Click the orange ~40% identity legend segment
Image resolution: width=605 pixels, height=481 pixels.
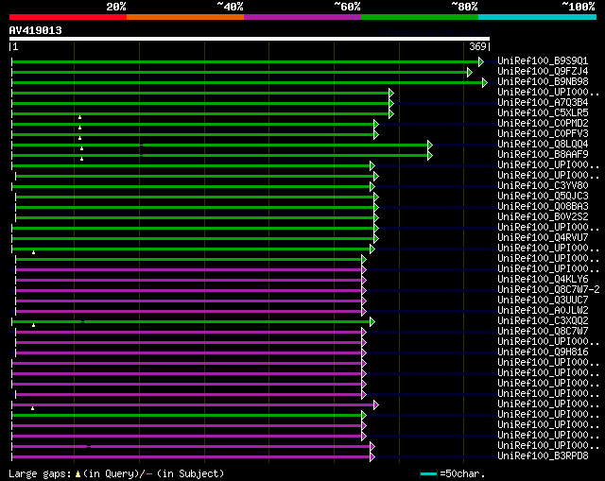click(x=185, y=17)
